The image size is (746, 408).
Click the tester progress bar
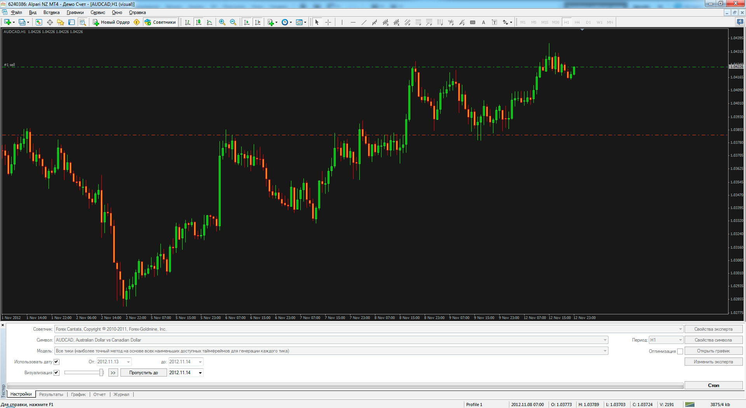(x=345, y=386)
